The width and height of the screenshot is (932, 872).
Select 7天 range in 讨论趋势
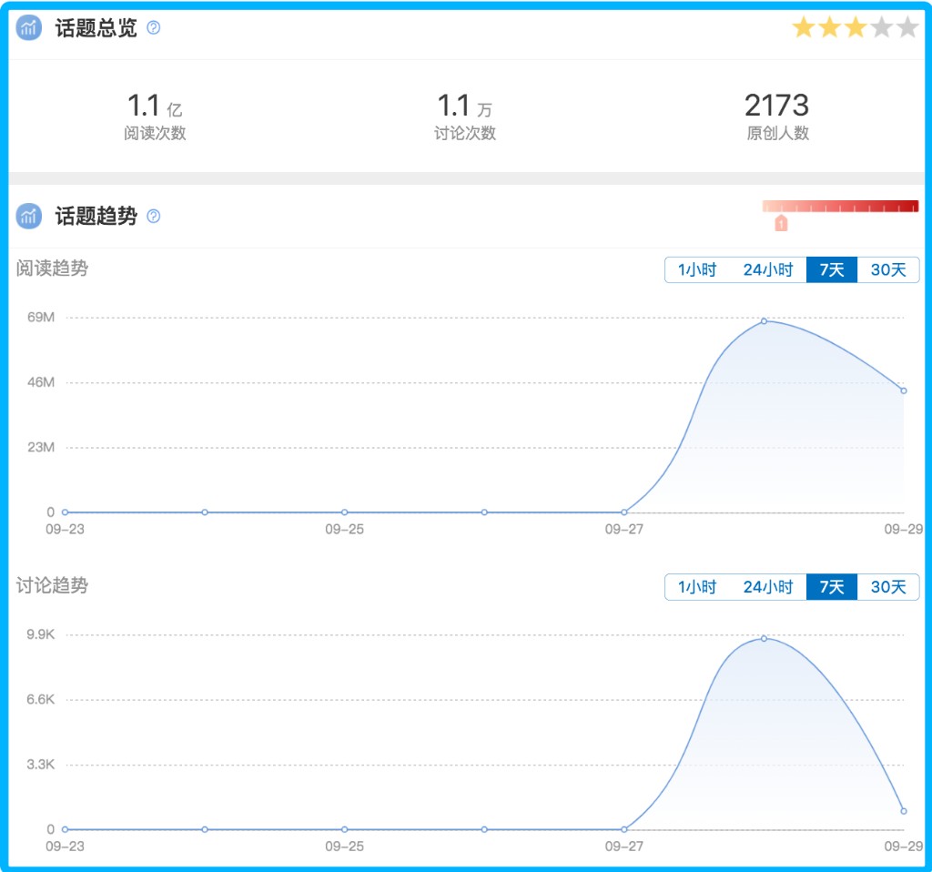(831, 587)
